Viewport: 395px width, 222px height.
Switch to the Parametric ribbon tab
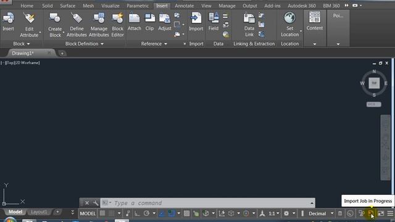(138, 6)
